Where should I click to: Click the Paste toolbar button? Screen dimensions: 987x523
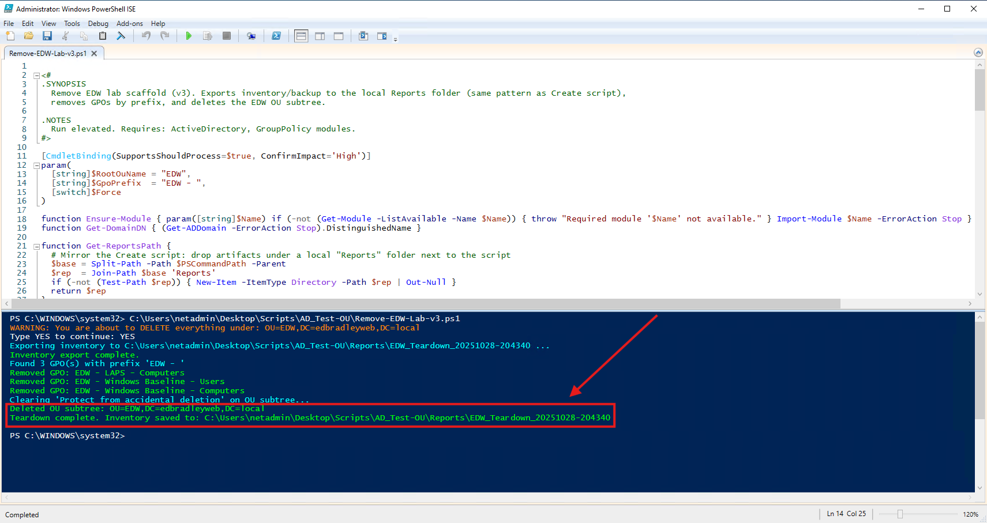102,36
